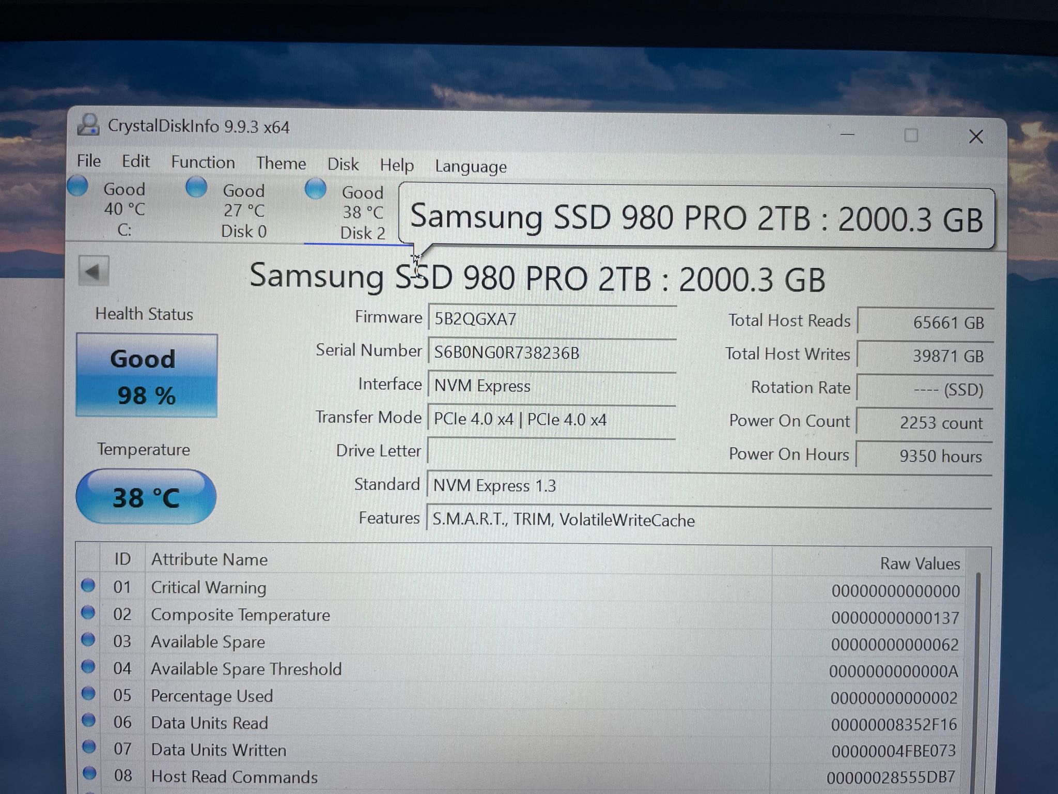Click the Interface field NVM Express
1058x794 pixels.
[x=552, y=386]
